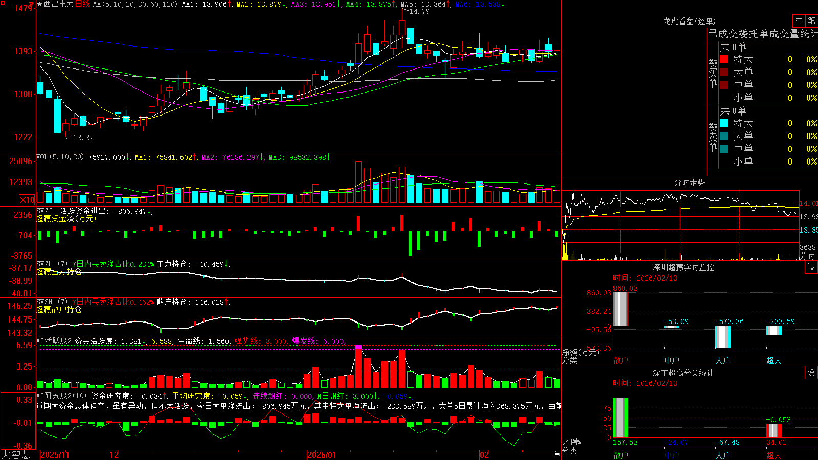Click the 12.22 low price annotation
Screen dimensions: 818x460
click(83, 137)
